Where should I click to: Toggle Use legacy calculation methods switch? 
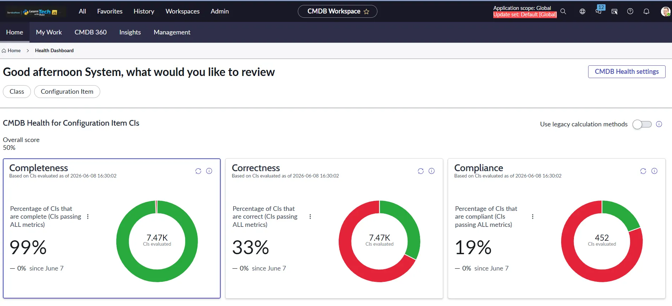click(642, 124)
